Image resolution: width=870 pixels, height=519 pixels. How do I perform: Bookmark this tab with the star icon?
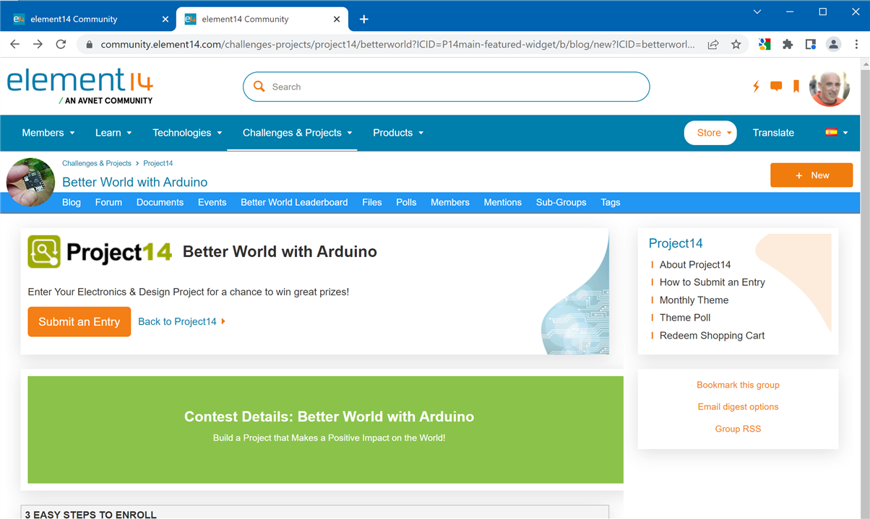tap(736, 44)
